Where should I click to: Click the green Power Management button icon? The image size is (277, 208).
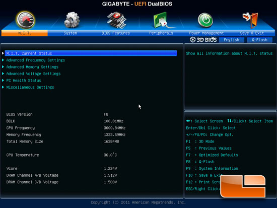(205, 20)
